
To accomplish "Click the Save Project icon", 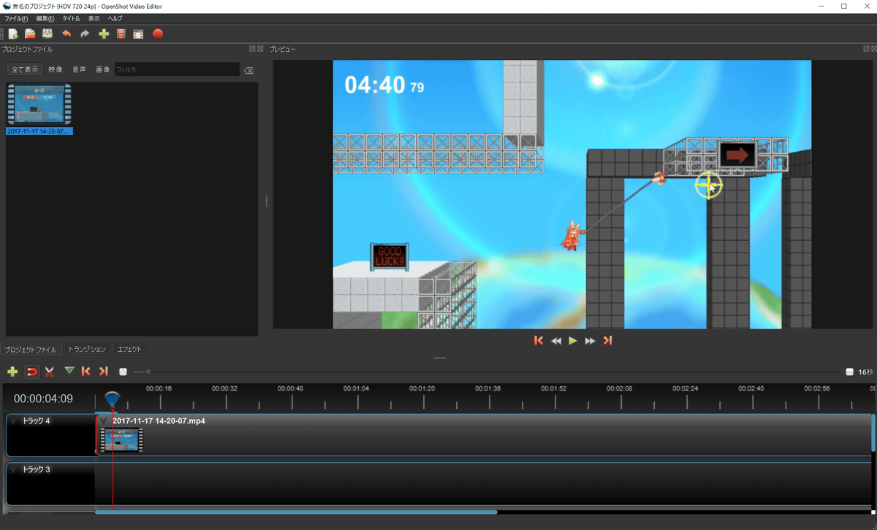I will tap(48, 34).
